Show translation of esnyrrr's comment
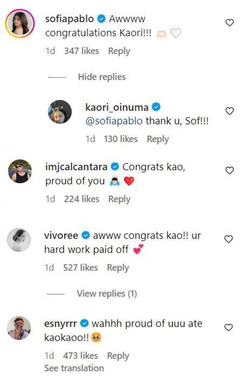This screenshot has width=241, height=388. point(74,368)
